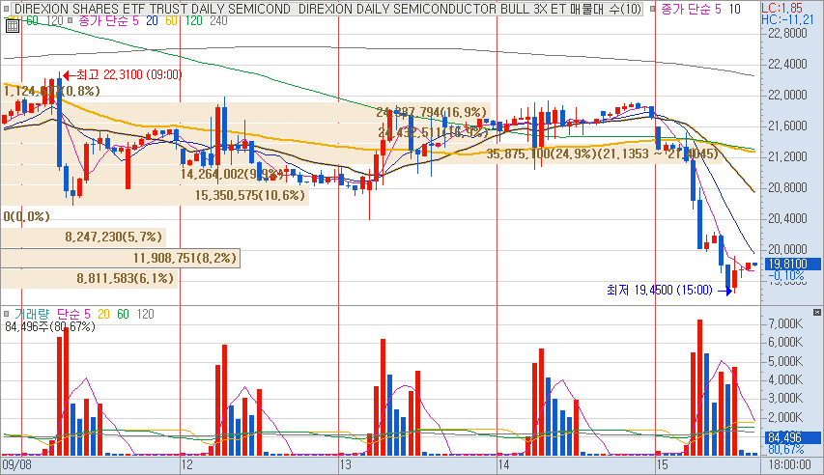Click the 22.0000 price axis label

pyautogui.click(x=787, y=95)
